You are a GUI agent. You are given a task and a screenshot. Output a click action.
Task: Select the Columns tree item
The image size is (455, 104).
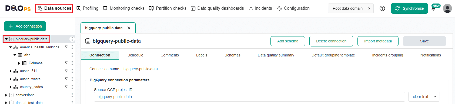(35, 63)
